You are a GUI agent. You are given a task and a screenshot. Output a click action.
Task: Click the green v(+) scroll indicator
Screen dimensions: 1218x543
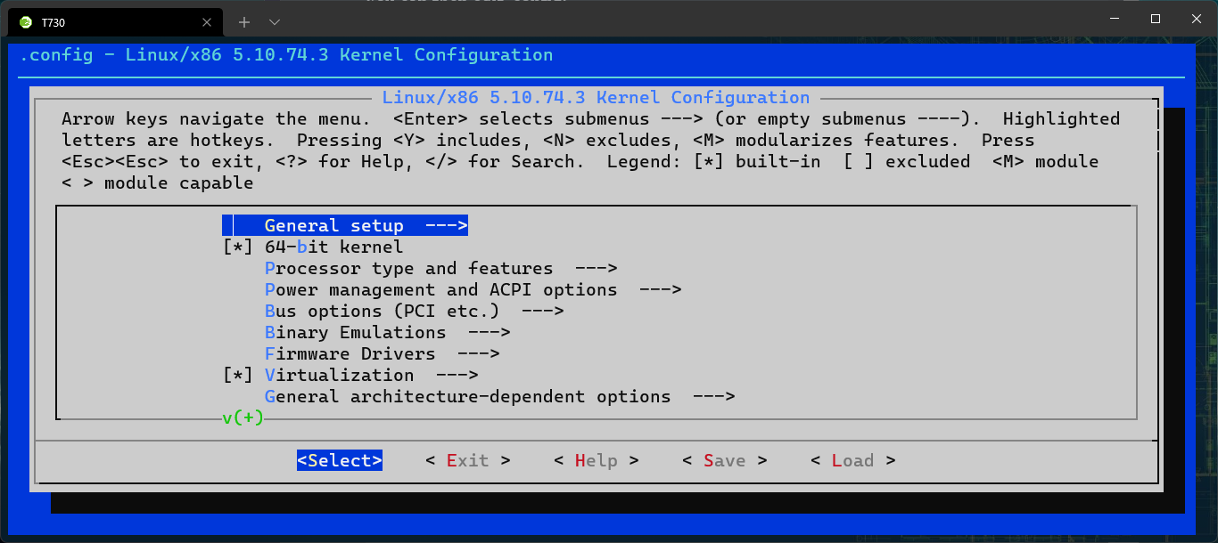click(x=243, y=417)
